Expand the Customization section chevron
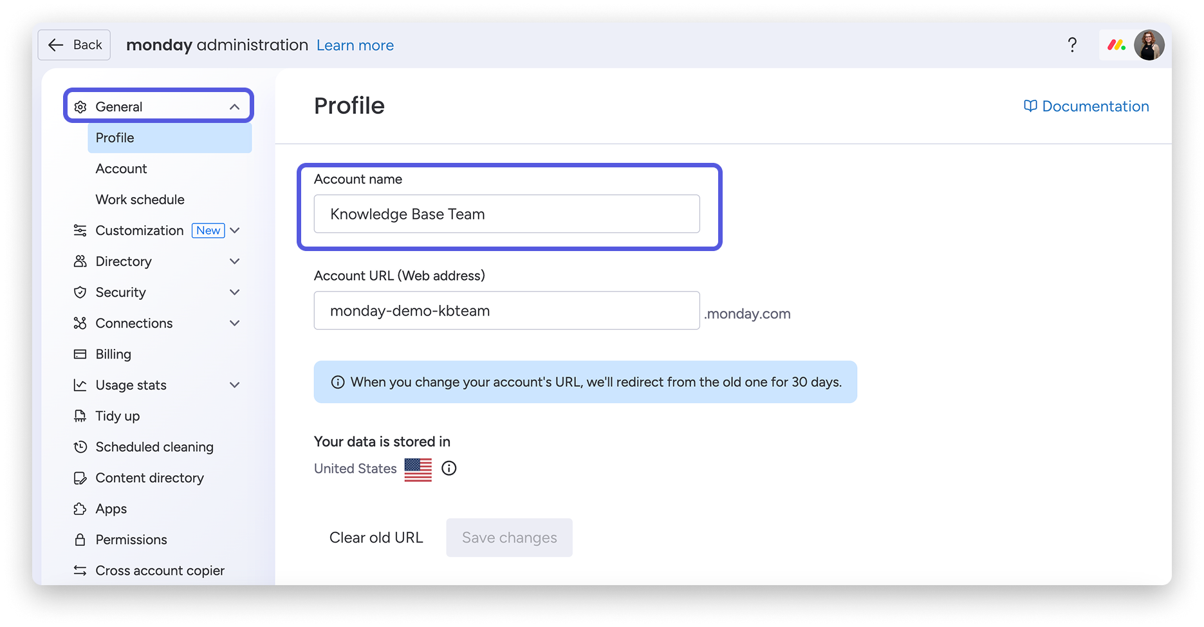 [235, 230]
